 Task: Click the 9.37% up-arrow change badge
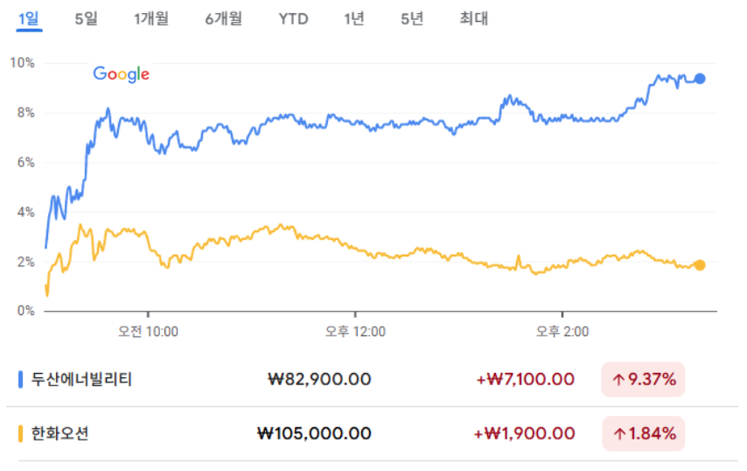643,379
